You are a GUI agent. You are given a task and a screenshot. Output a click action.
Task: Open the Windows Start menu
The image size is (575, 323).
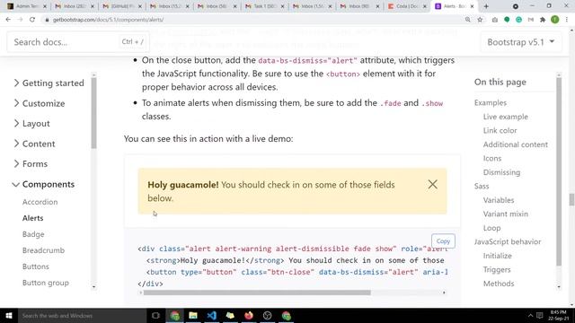[9, 315]
